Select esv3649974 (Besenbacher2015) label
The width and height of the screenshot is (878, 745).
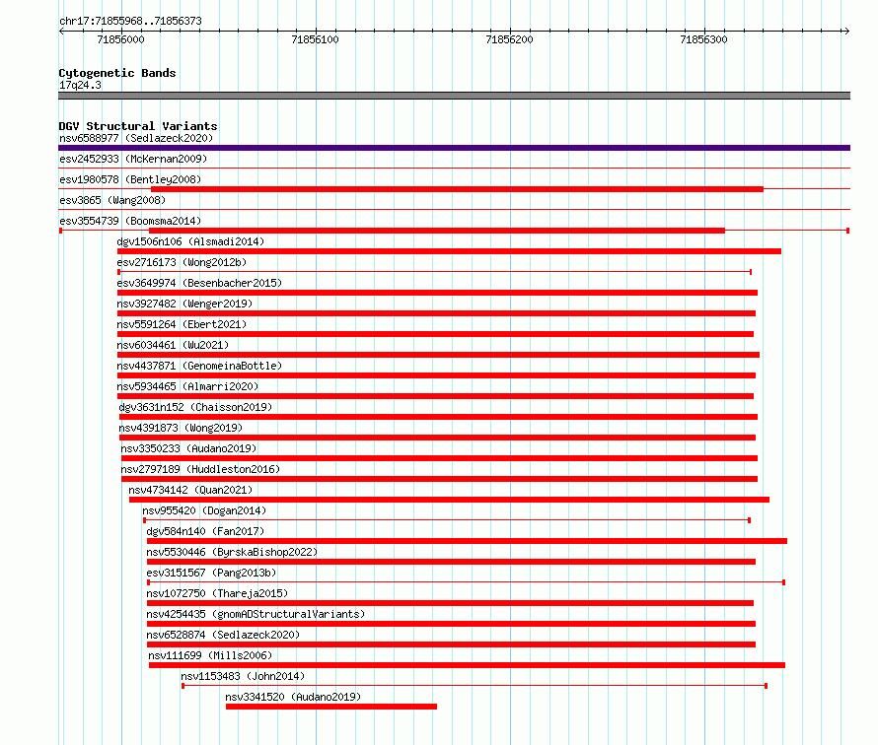[199, 283]
